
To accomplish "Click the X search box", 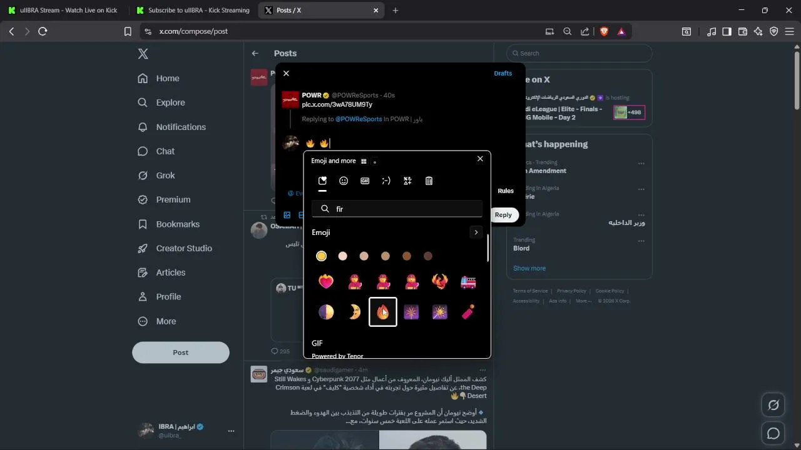I will [x=579, y=53].
